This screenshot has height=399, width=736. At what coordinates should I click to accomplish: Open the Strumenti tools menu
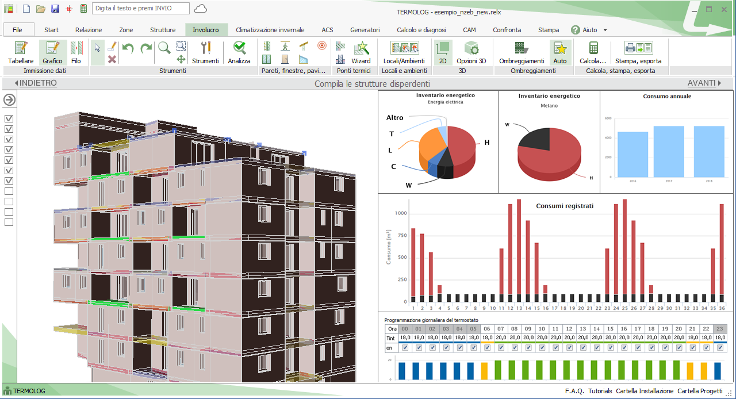coord(205,52)
